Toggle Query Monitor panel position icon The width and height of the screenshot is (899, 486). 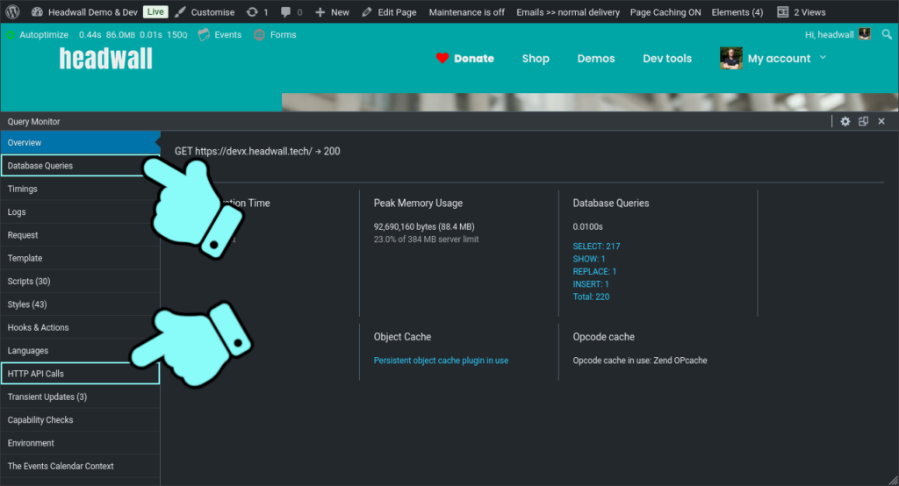tap(863, 121)
